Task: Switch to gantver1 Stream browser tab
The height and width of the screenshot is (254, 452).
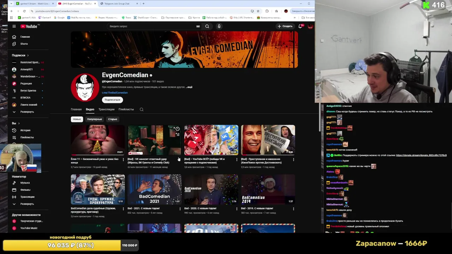Action: pos(35,4)
